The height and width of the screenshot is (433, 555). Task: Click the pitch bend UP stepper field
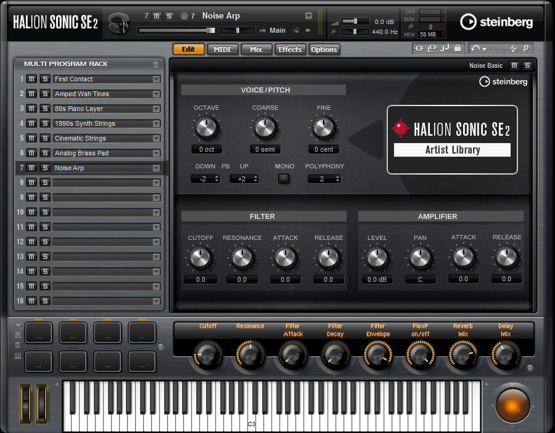click(x=244, y=179)
